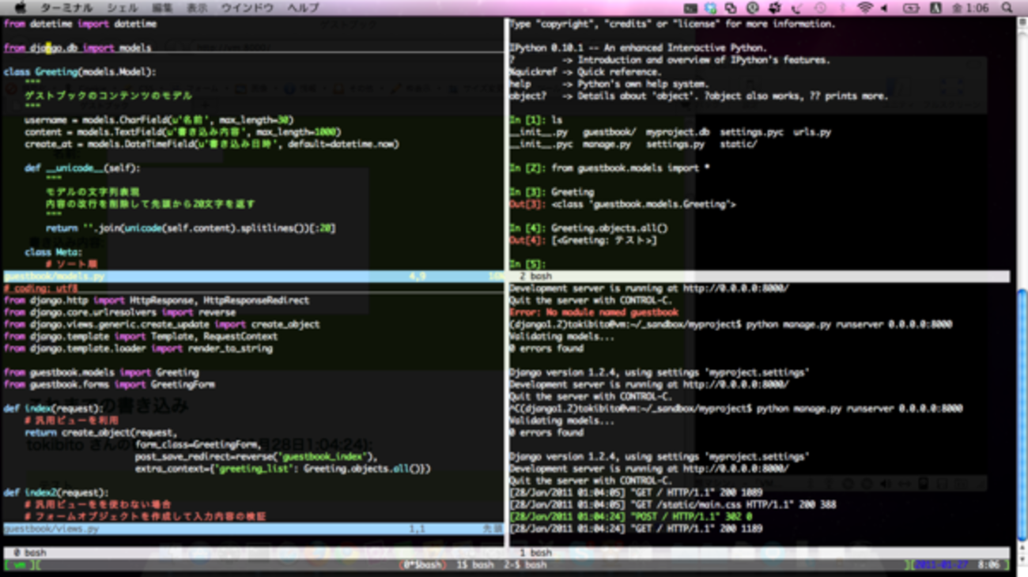
Task: Open the ターミナル menu
Action: [x=66, y=8]
